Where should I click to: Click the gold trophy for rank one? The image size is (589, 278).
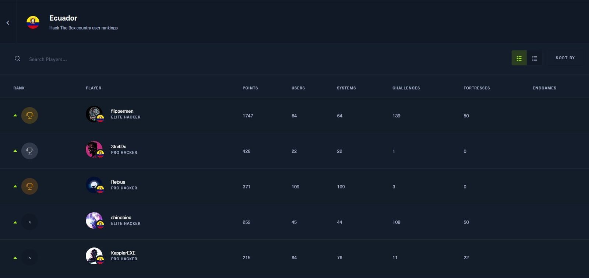[x=29, y=115]
